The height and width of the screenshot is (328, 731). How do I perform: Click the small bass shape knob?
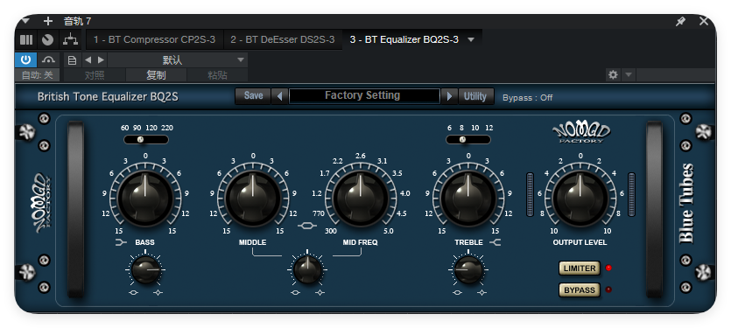coord(145,269)
